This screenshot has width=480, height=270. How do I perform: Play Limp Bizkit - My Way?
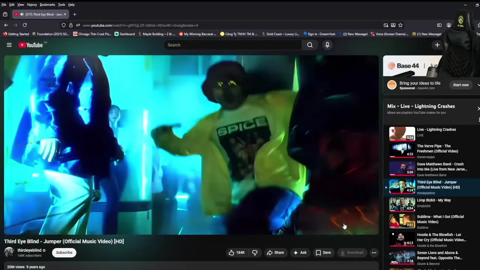pos(431,204)
